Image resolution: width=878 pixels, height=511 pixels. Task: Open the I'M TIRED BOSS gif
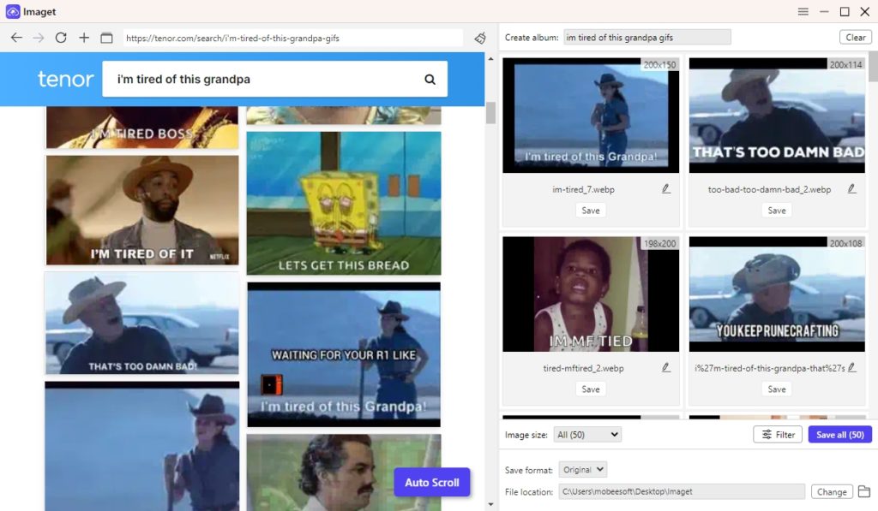coord(142,128)
